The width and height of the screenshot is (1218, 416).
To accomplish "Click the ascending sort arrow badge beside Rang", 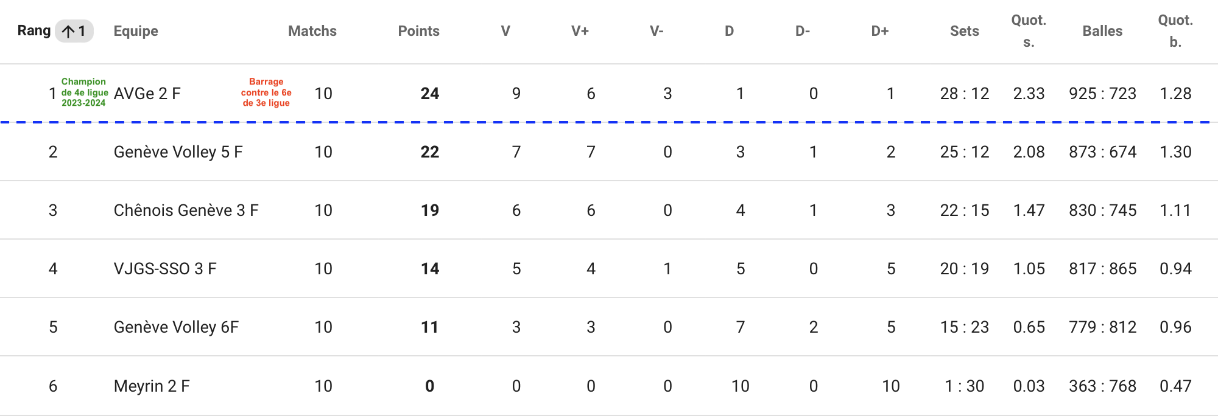I will (x=74, y=31).
